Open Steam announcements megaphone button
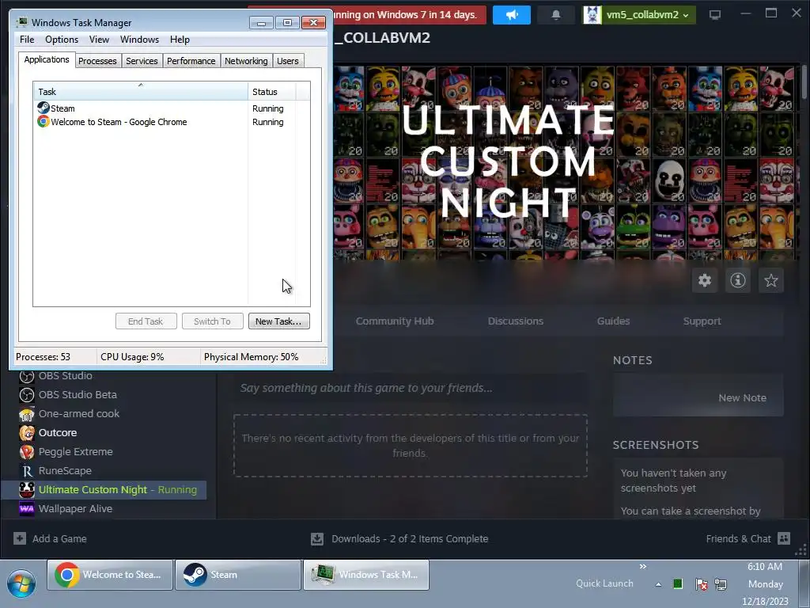This screenshot has height=608, width=810. tap(512, 14)
